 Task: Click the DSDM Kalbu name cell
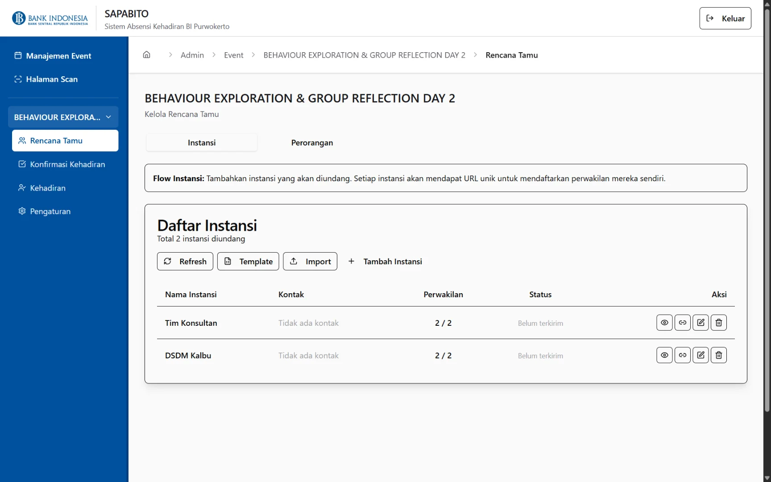coord(188,355)
